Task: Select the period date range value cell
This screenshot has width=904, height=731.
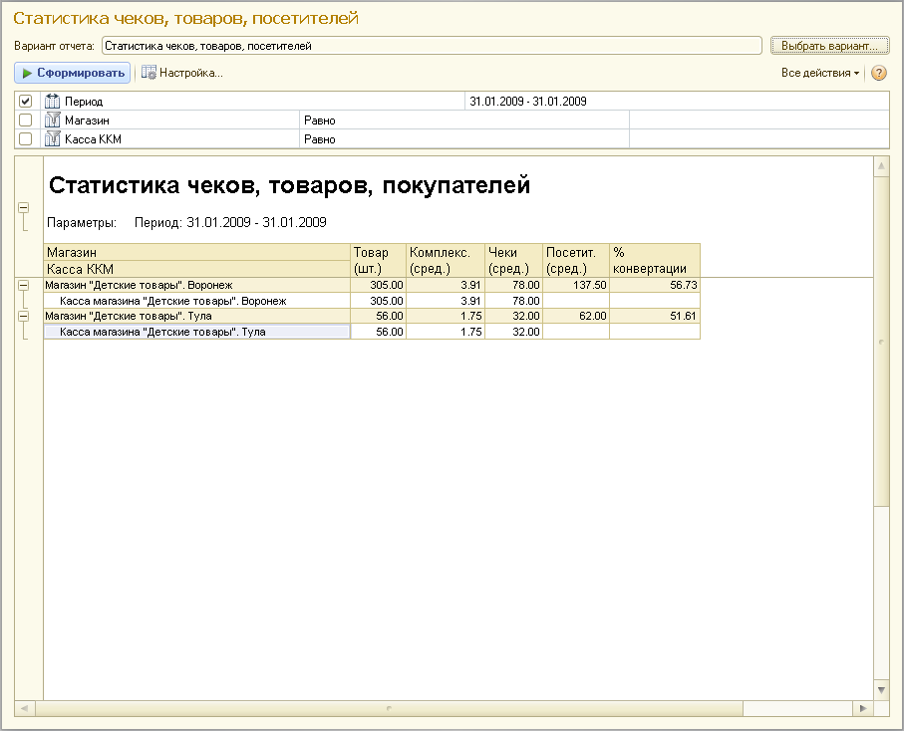Action: [676, 102]
